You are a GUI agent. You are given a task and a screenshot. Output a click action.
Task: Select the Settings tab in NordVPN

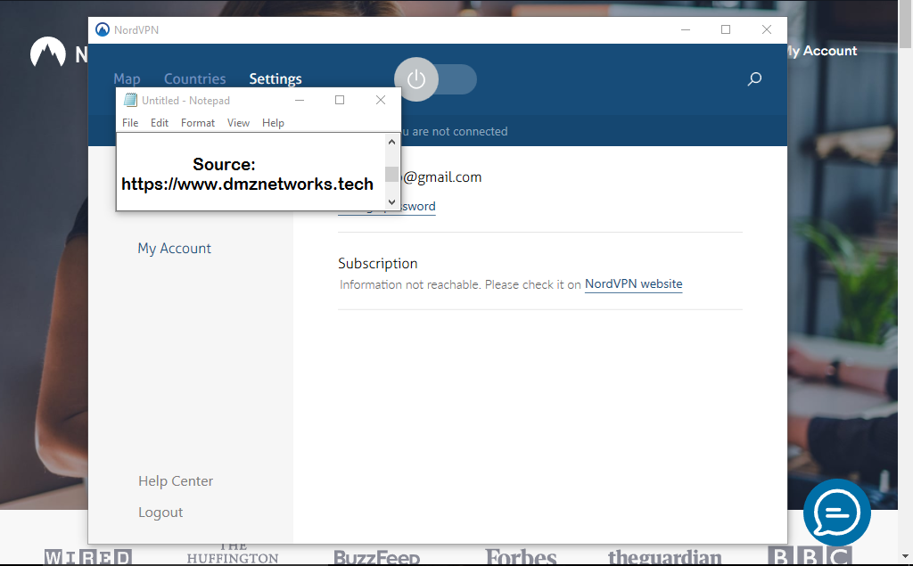276,78
